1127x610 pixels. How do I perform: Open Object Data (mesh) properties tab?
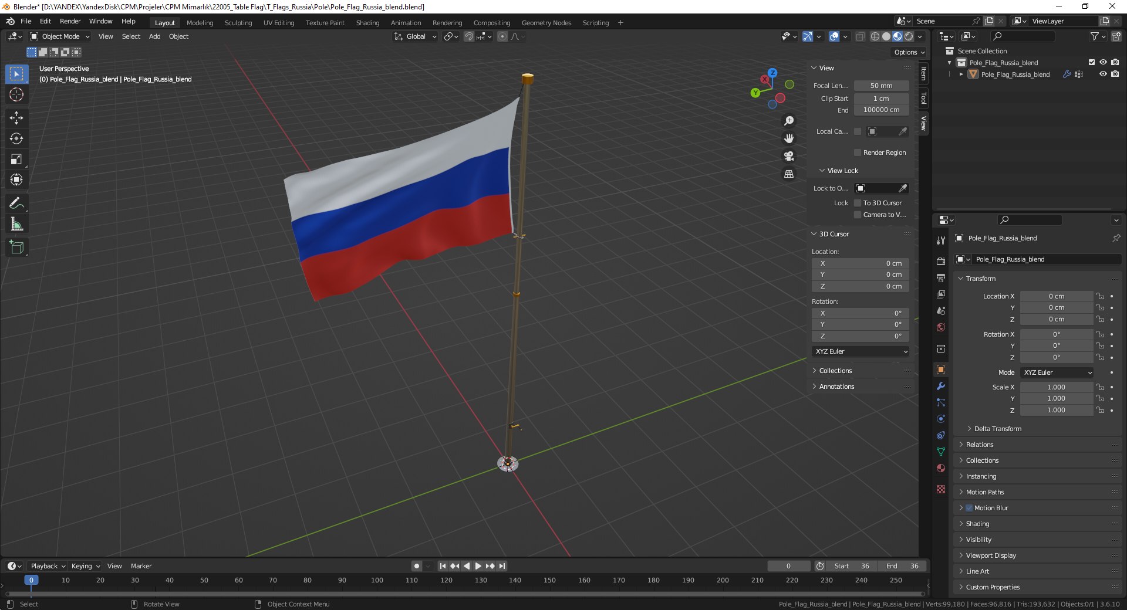pos(941,452)
